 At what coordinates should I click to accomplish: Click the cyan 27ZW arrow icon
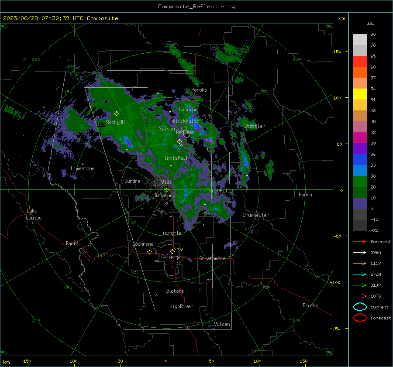pyautogui.click(x=360, y=274)
